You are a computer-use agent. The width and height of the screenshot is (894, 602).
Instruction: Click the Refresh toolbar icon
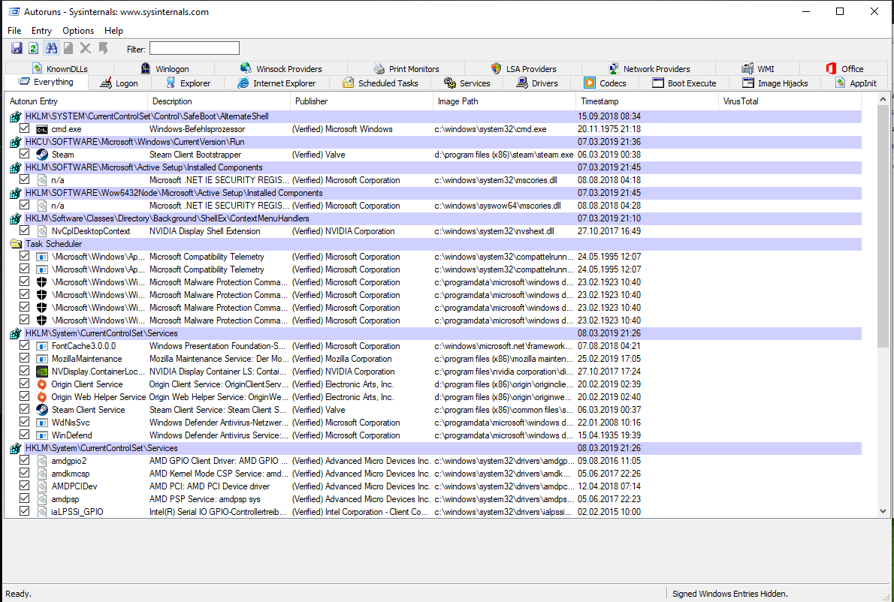34,48
